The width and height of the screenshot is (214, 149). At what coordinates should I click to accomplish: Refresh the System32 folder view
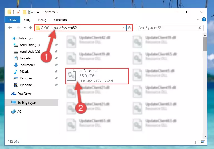(129, 28)
